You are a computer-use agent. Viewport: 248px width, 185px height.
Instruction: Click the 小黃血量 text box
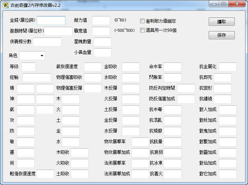coord(103,52)
